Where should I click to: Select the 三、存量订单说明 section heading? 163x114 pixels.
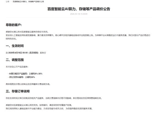click(18, 91)
